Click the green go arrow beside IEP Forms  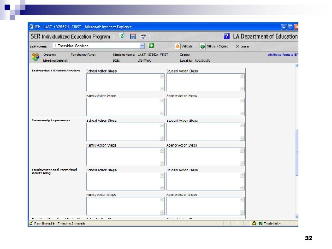pyautogui.click(x=151, y=46)
